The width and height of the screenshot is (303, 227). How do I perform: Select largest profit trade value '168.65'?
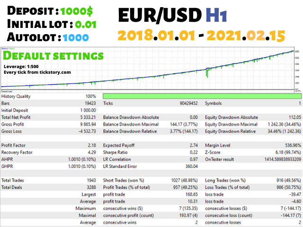(192, 194)
